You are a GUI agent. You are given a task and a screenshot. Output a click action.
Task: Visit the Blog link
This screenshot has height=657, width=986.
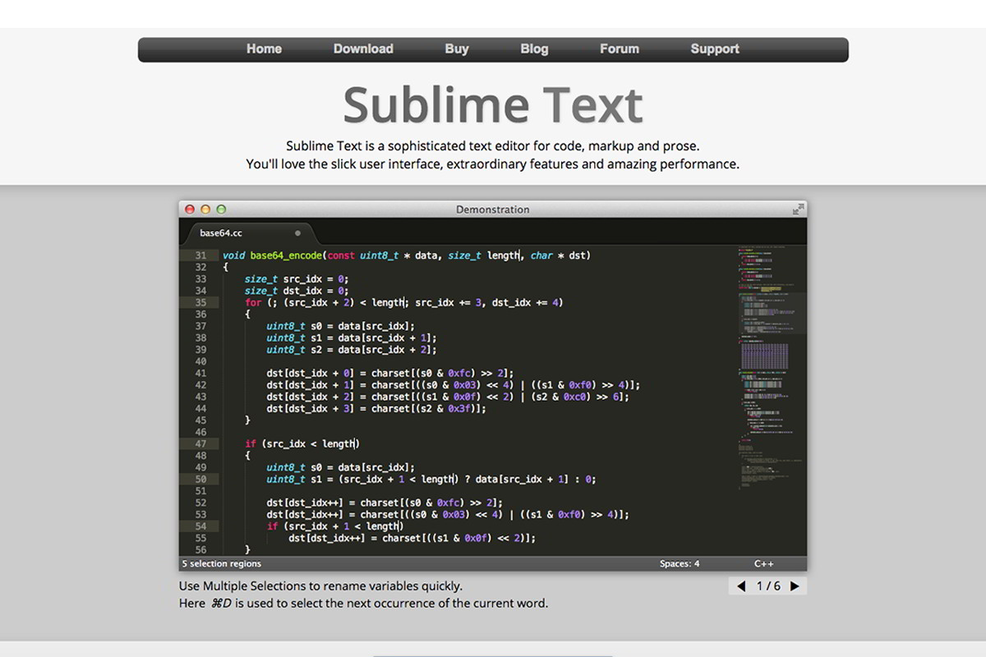coord(534,49)
